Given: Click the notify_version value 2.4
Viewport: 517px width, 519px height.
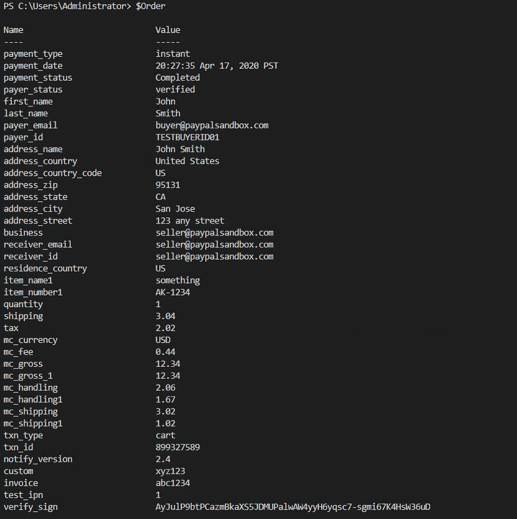Looking at the screenshot, I should 163,459.
